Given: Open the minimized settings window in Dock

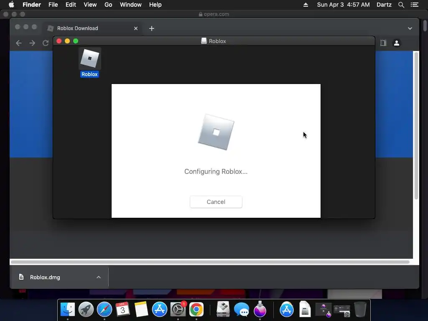Looking at the screenshot, I should 342,311.
